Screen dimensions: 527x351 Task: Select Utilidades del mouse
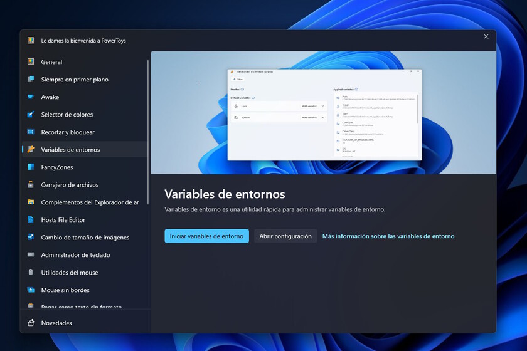(x=84, y=273)
